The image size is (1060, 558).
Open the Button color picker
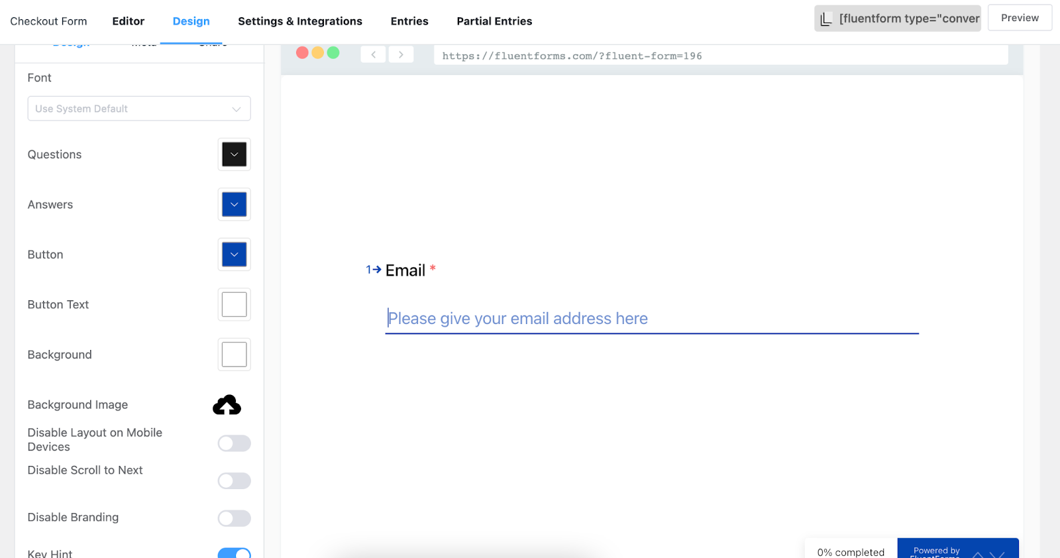(x=235, y=254)
